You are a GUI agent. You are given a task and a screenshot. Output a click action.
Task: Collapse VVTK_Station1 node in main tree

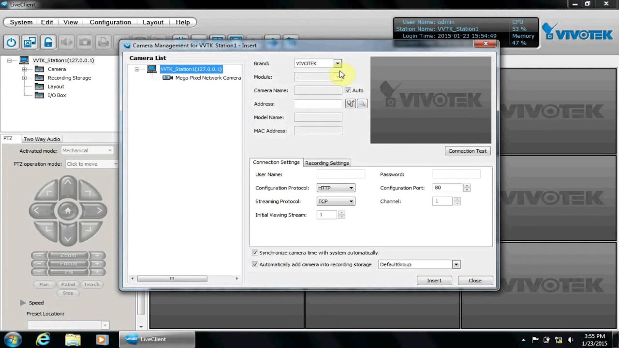9,60
